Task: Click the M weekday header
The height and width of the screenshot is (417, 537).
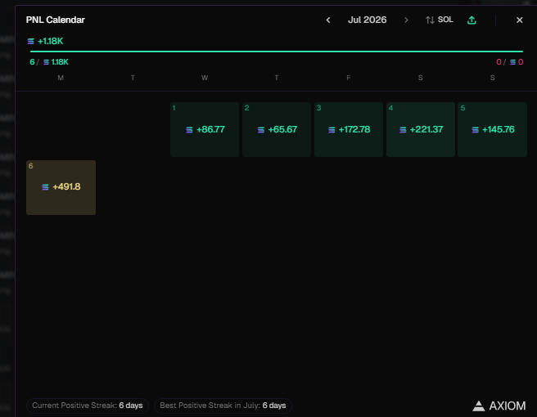Action: [x=61, y=78]
